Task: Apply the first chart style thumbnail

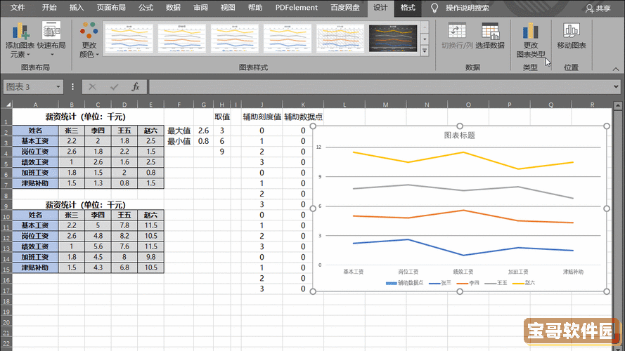Action: [129, 38]
